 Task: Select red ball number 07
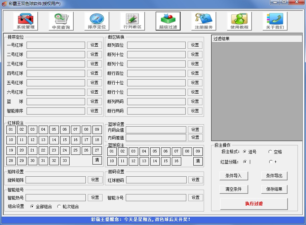click(75, 129)
